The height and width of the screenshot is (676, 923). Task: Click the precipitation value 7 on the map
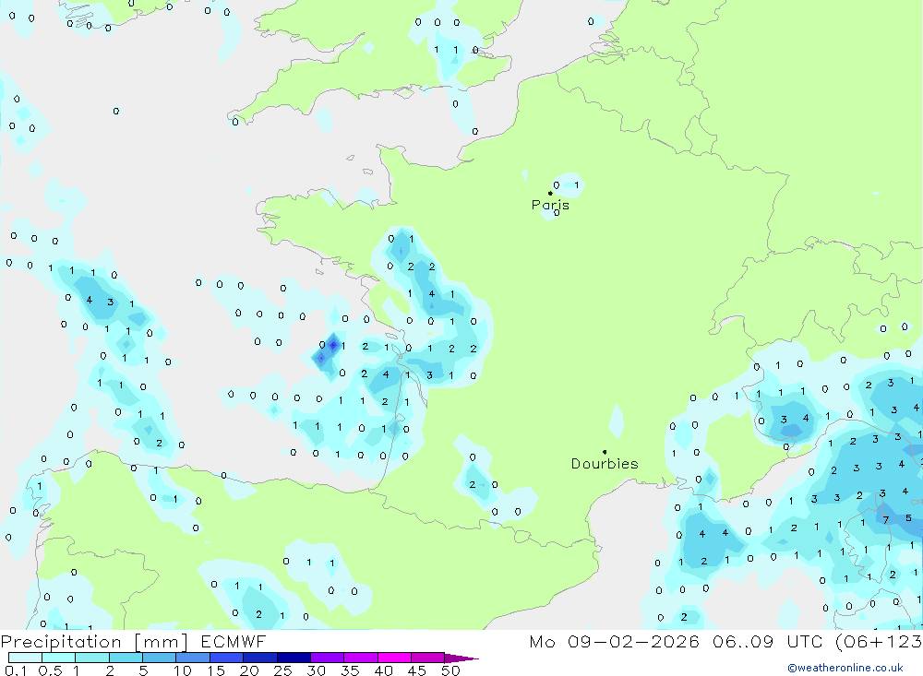point(886,520)
